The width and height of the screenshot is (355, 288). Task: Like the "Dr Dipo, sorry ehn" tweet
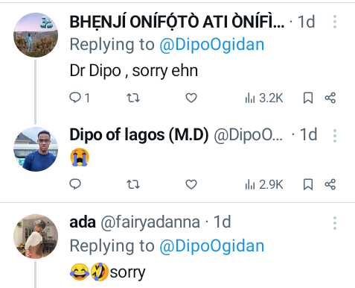(x=191, y=98)
